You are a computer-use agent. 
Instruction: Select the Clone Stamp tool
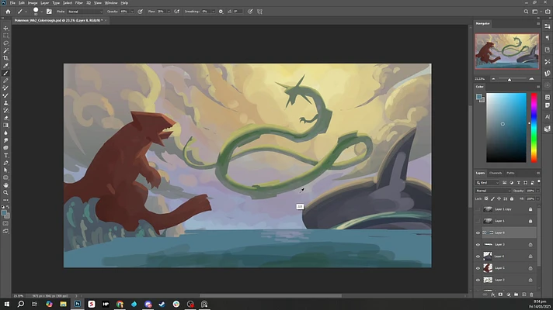click(5, 103)
